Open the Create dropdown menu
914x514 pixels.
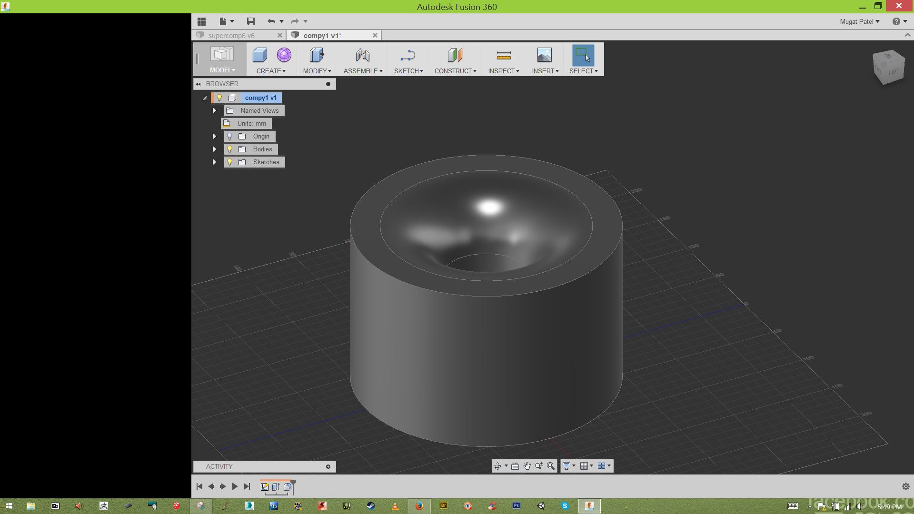tap(270, 59)
